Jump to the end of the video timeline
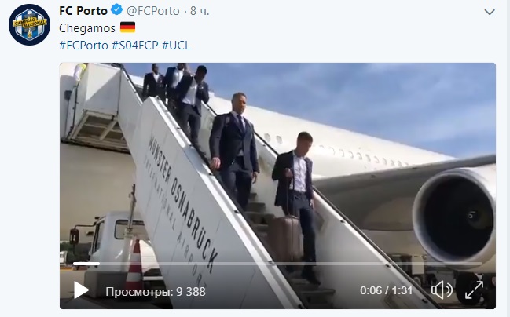Screen dimensions: 510x317 pos(481,264)
